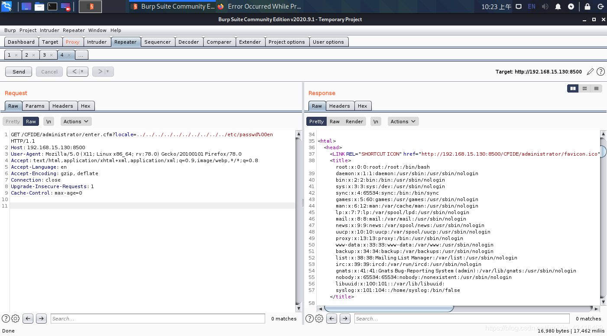Open Repeater help question mark near target
The width and height of the screenshot is (607, 336).
click(601, 72)
